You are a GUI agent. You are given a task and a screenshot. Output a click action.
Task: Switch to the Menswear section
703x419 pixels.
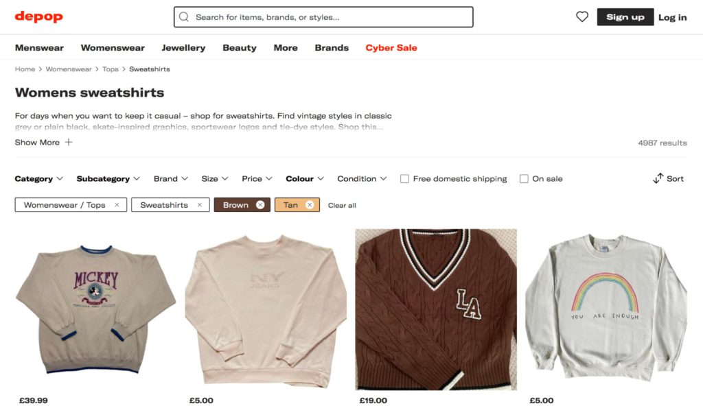tap(39, 47)
